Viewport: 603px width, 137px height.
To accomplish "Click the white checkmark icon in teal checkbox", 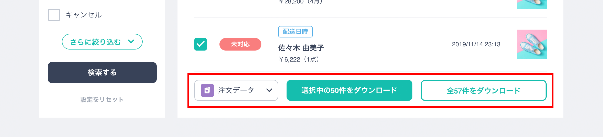I will [x=201, y=44].
